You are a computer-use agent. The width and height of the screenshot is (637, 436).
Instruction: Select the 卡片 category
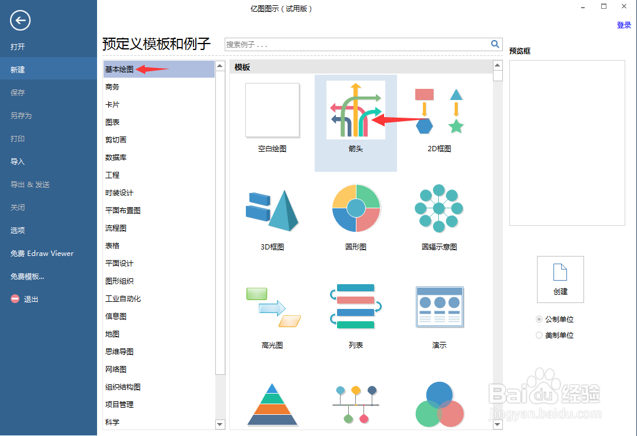click(112, 104)
